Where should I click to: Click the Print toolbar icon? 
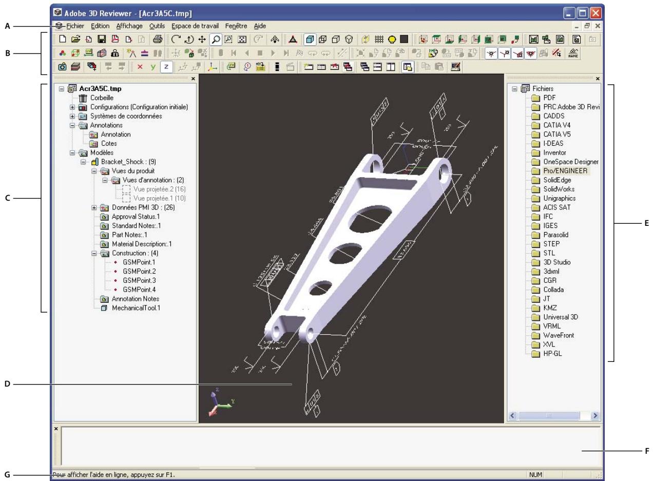tap(158, 39)
